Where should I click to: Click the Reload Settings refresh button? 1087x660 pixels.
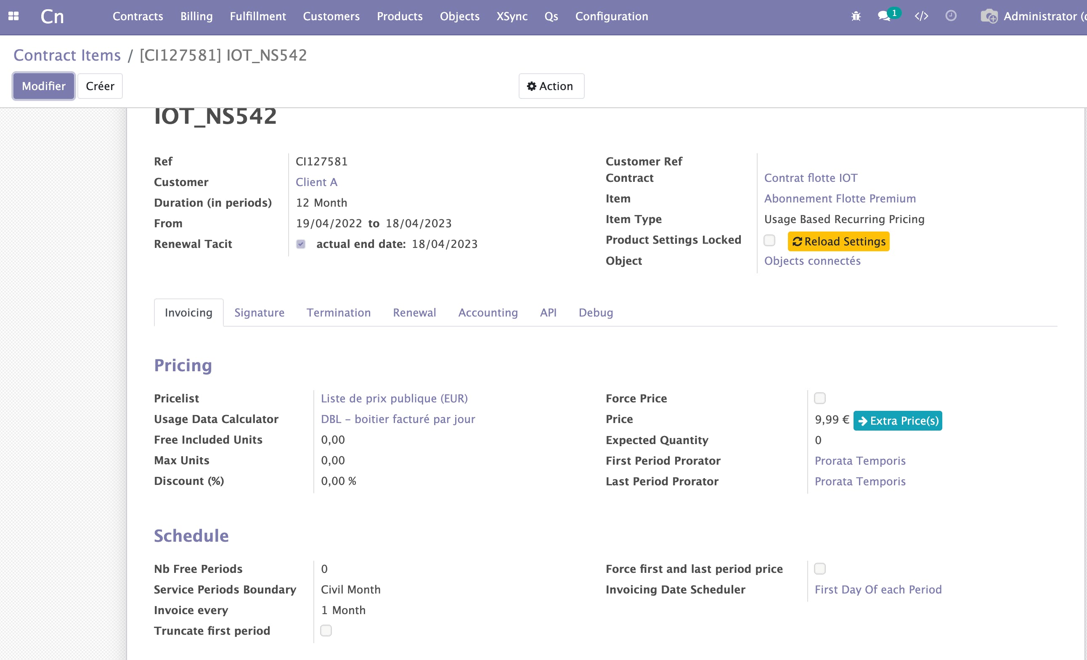coord(838,242)
